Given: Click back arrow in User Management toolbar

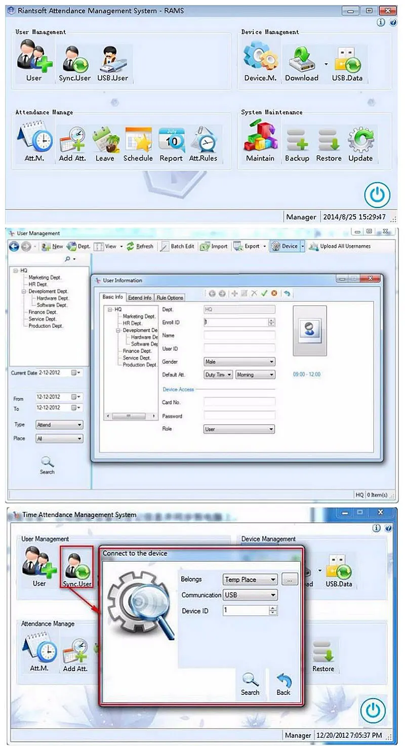Looking at the screenshot, I should tap(14, 246).
